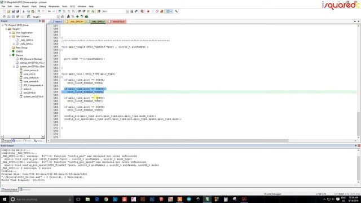
Task: Copy selection using the toolbar icon
Action: point(28,11)
